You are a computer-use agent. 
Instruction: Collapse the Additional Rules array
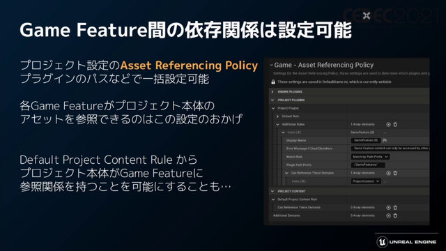tap(277, 124)
